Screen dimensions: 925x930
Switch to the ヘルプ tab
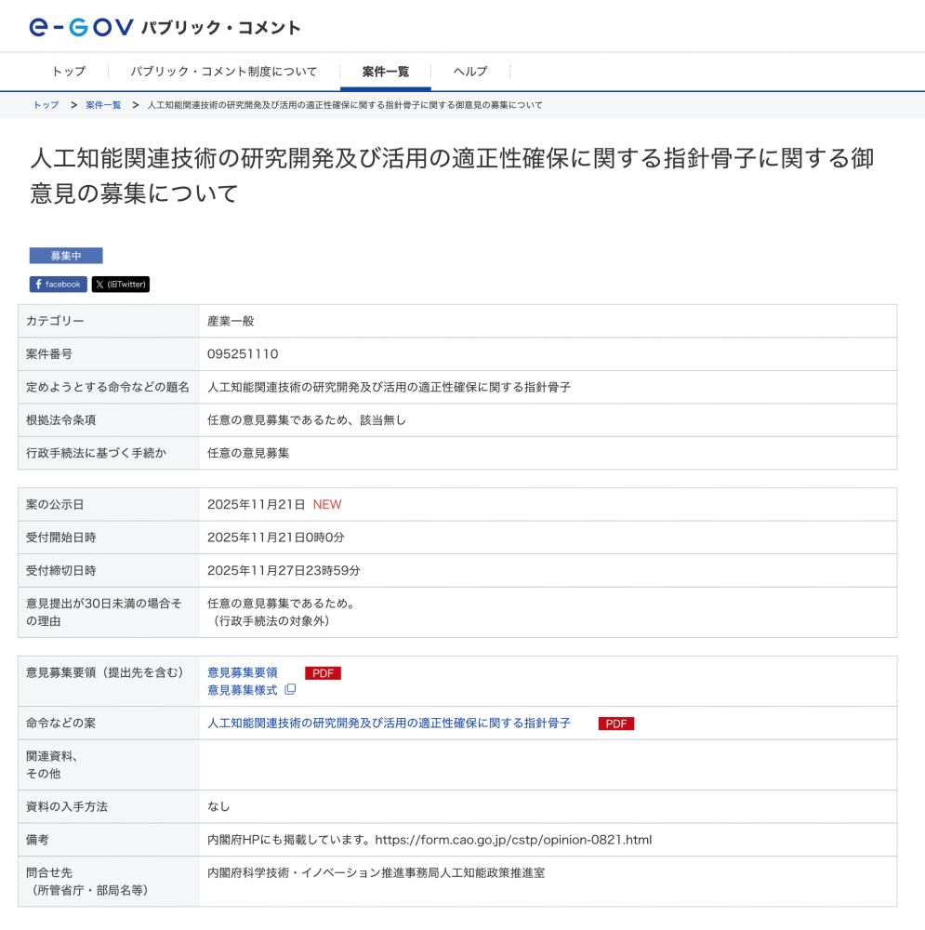(469, 71)
